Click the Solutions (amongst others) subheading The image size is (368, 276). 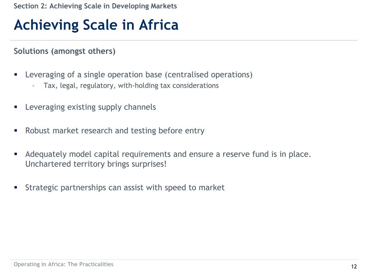pos(65,51)
